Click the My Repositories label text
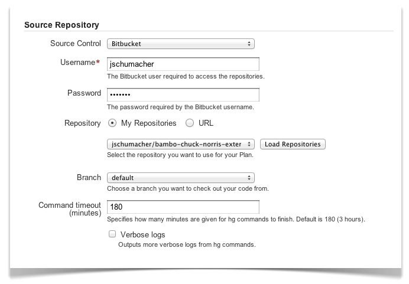The image size is (409, 284). pos(149,123)
